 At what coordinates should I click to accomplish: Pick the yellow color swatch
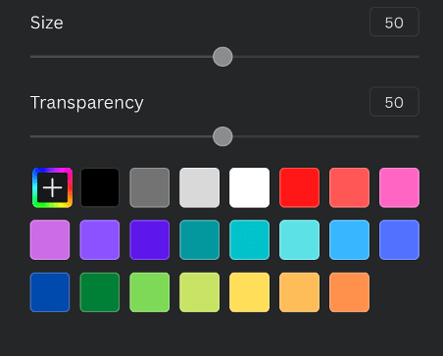[249, 292]
